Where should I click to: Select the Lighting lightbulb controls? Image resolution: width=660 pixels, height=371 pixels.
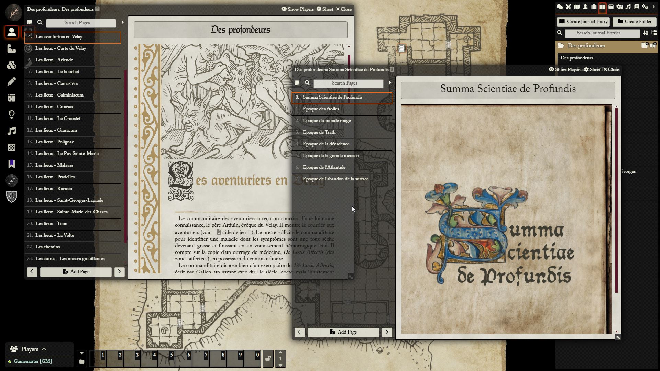(x=12, y=114)
